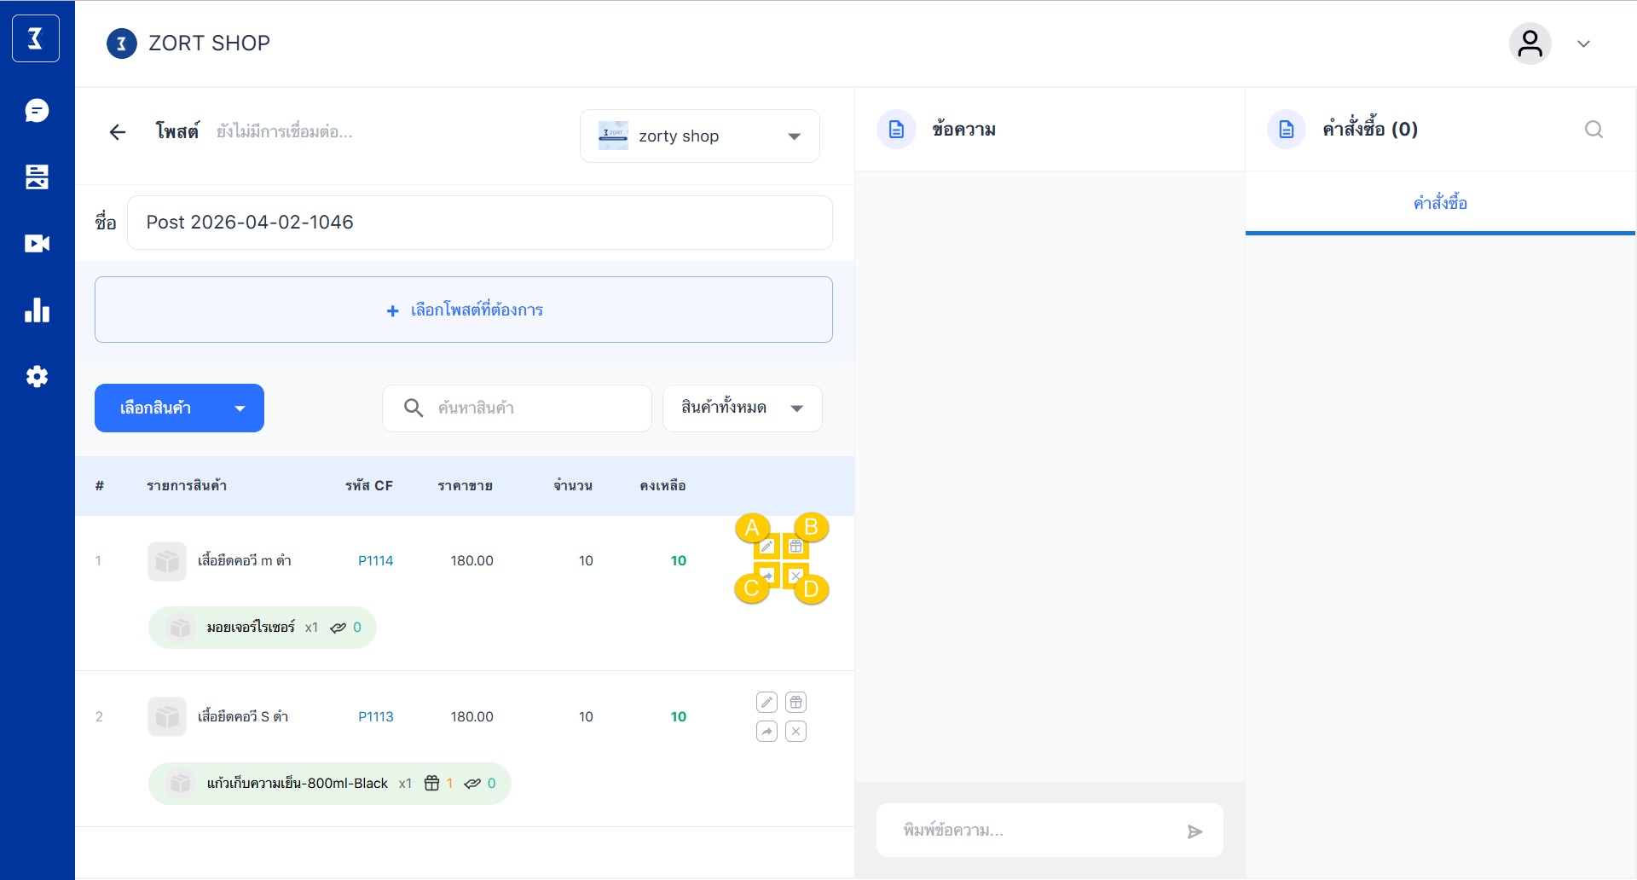Click the เลือกโพสต์ที่ต้องการ button
Image resolution: width=1637 pixels, height=880 pixels.
point(464,310)
